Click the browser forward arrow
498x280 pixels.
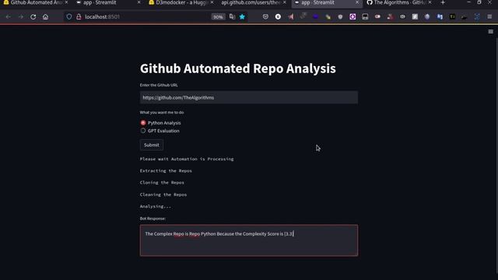(x=21, y=17)
